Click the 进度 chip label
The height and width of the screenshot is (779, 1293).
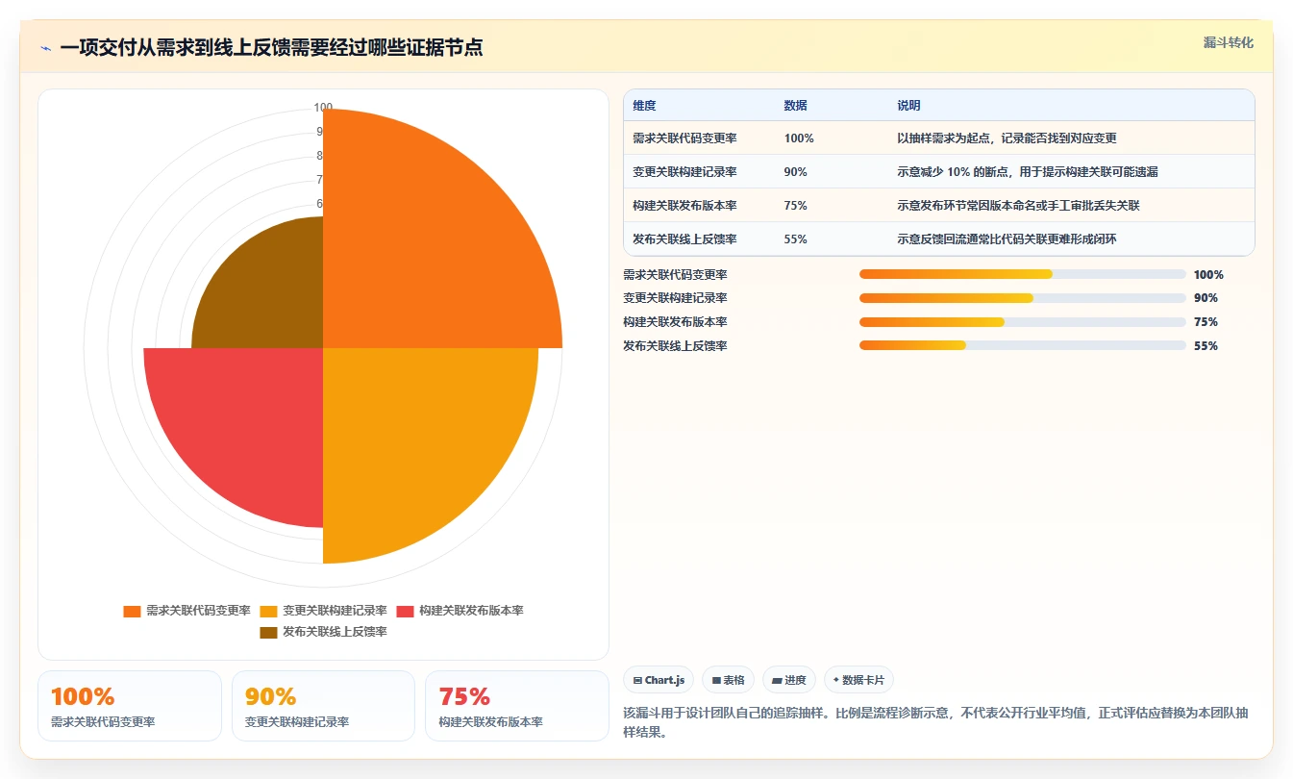(796, 680)
